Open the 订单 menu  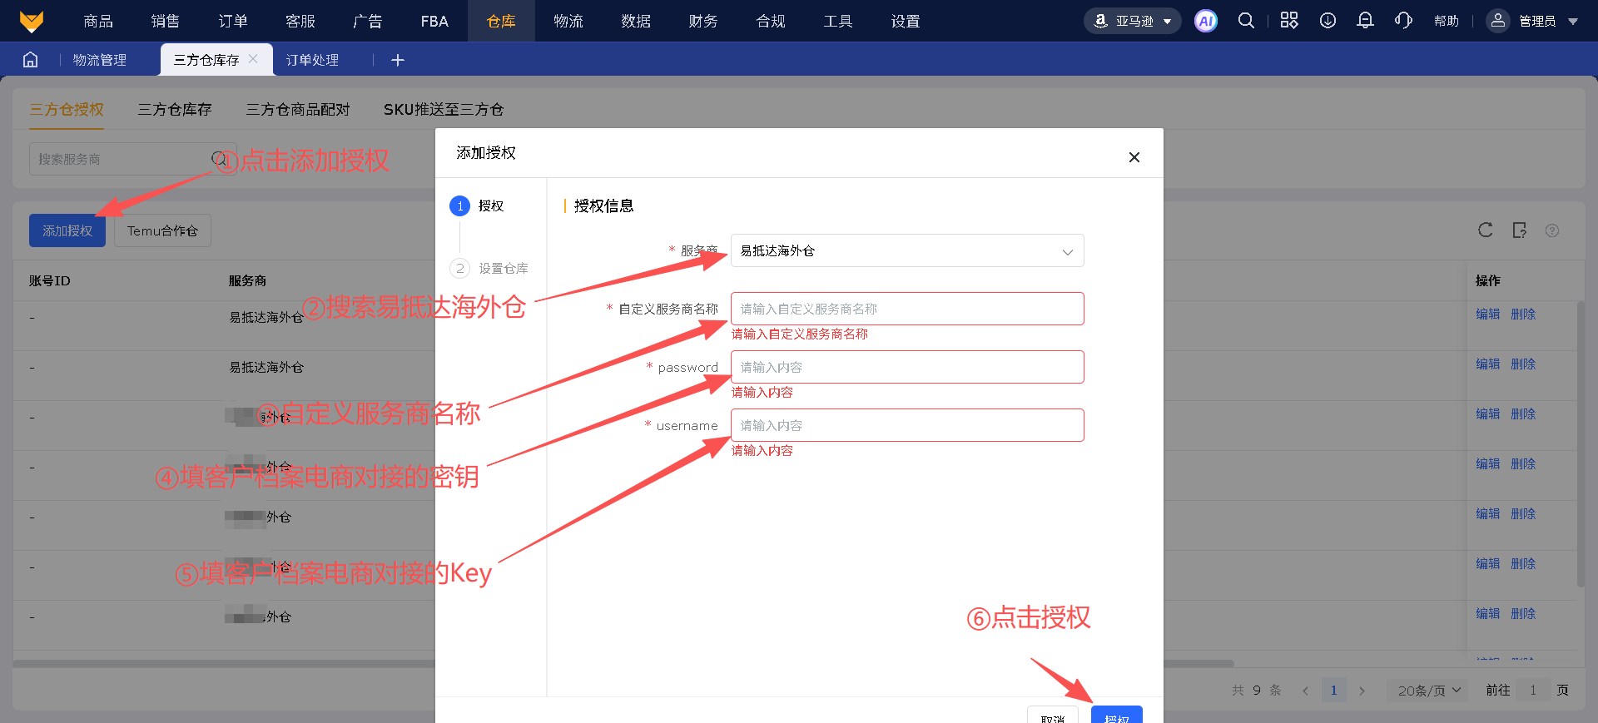tap(233, 21)
